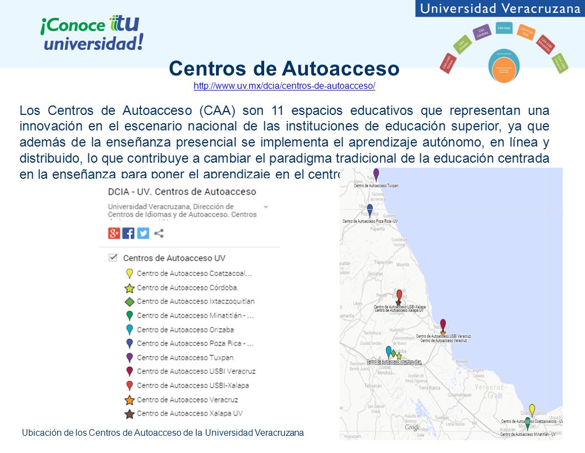This screenshot has height=453, width=585.
Task: Click the Google logo on the map
Action: tap(412, 427)
